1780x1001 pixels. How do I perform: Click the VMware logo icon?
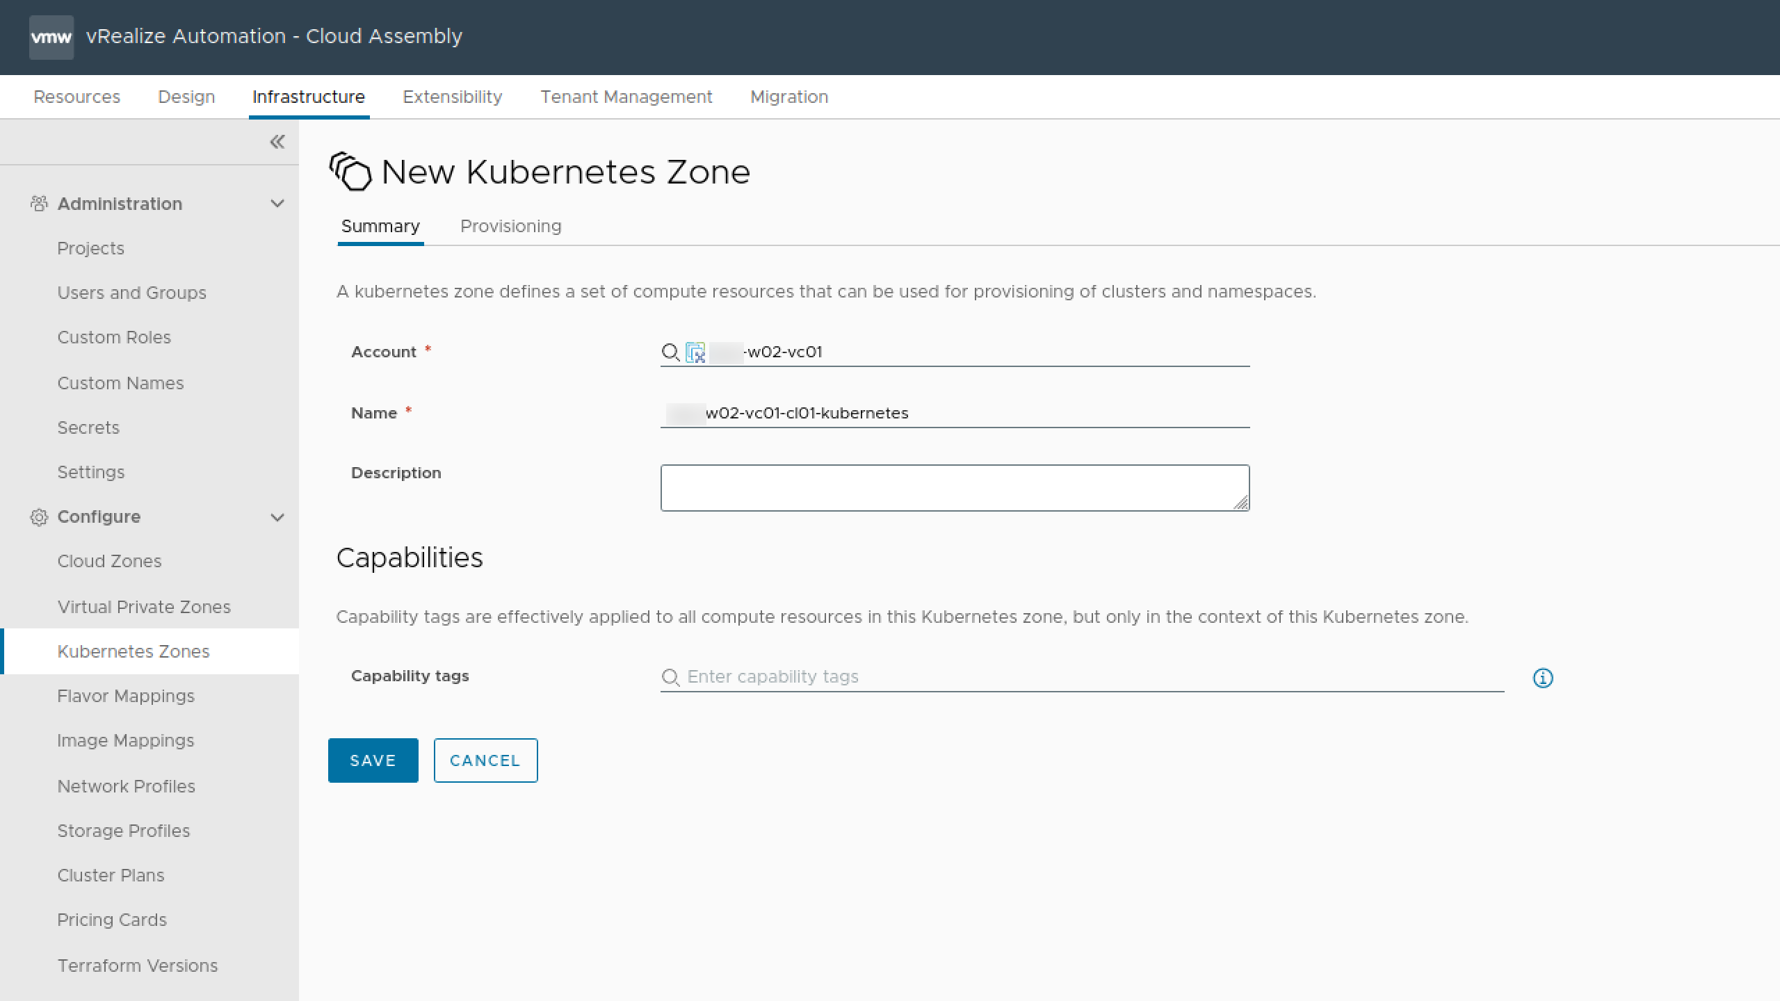(51, 37)
